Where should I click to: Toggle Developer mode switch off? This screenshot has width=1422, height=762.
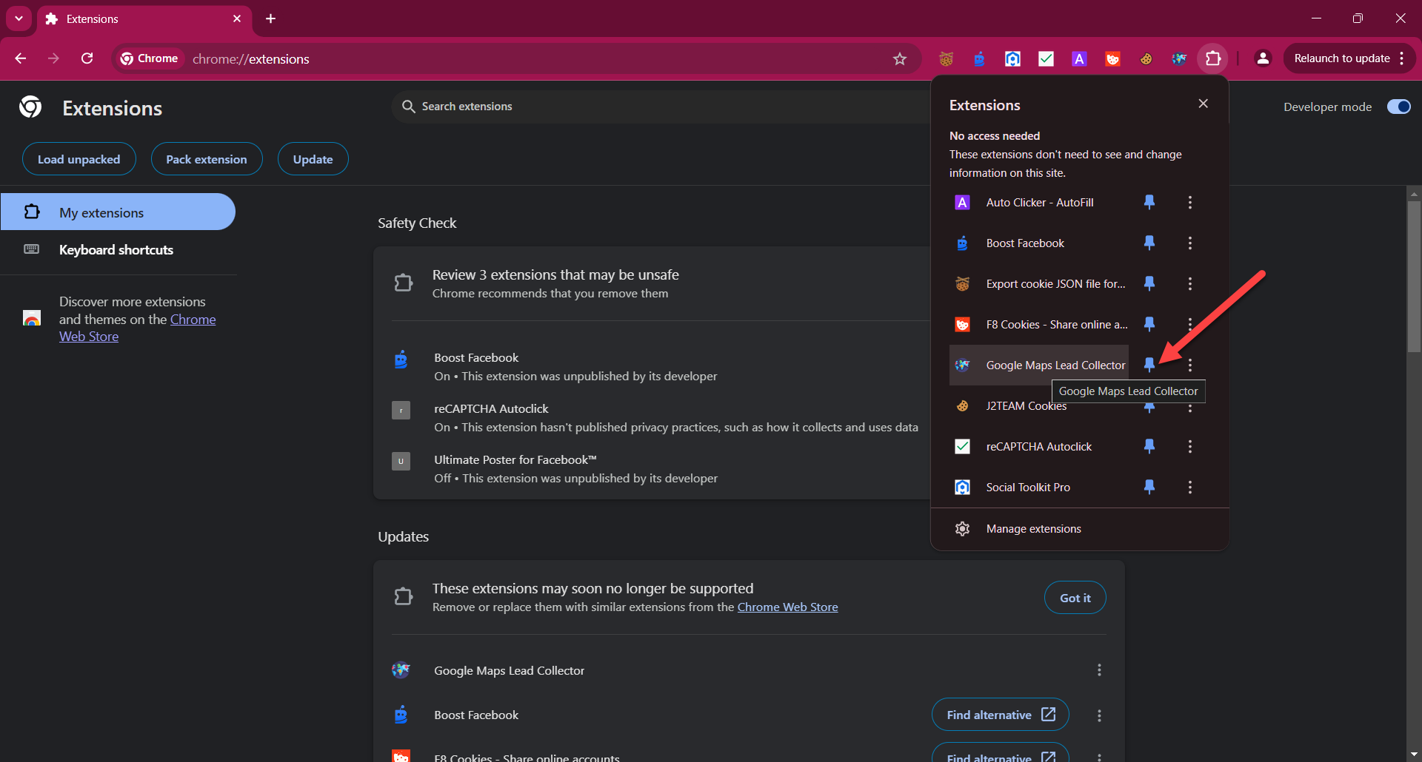[x=1398, y=107]
